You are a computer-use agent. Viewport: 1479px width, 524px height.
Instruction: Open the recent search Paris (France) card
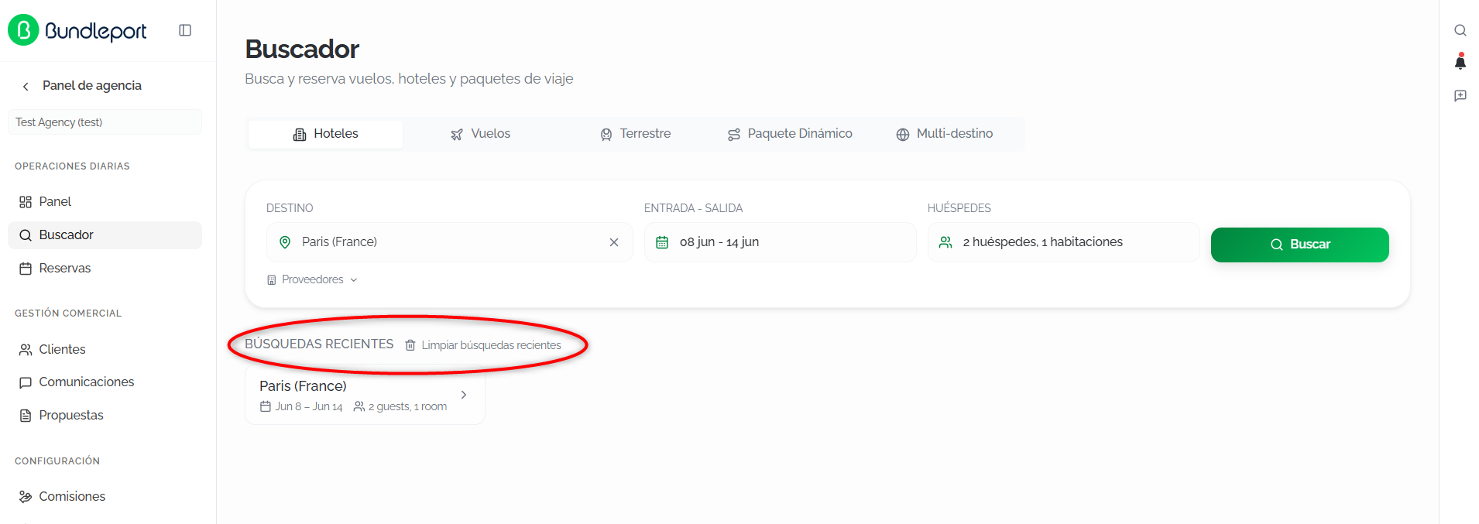tap(365, 395)
